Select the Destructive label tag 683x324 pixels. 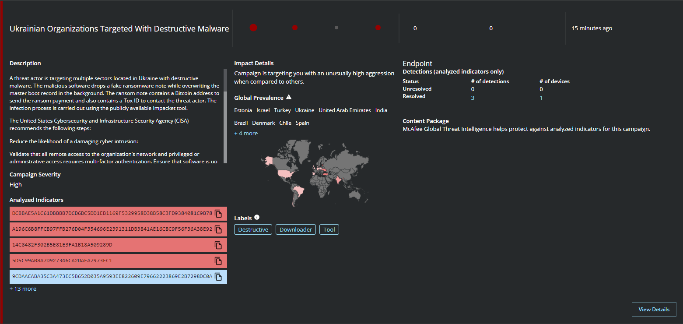253,229
